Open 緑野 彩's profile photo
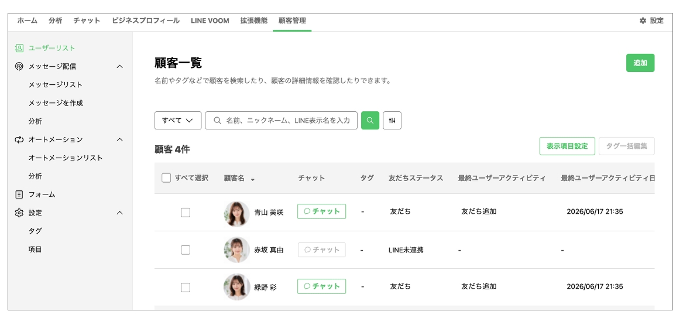Screen dimensions: 683x318 coord(236,287)
